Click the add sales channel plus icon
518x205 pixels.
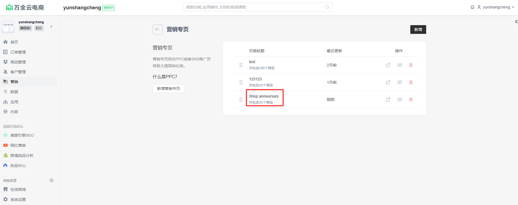[52, 180]
